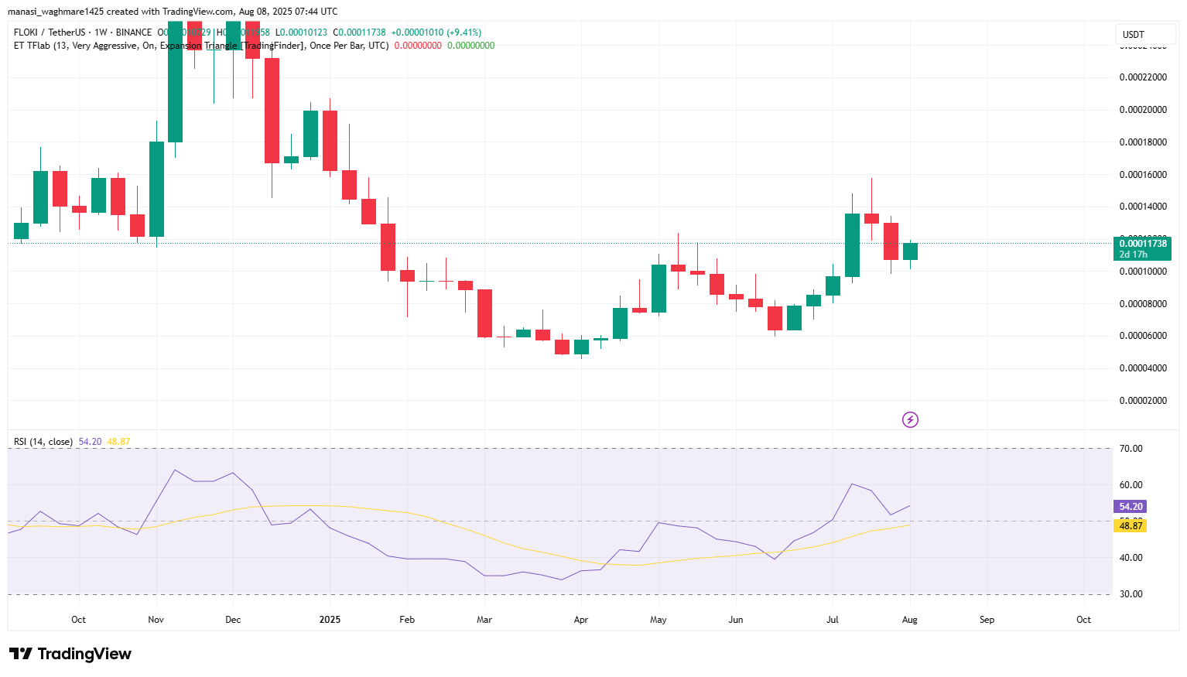This screenshot has height=677, width=1187.
Task: Click the 2025 label on time axis
Action: (330, 620)
